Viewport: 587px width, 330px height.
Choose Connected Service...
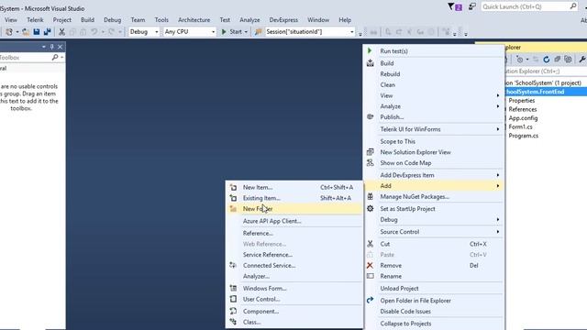[294, 266]
